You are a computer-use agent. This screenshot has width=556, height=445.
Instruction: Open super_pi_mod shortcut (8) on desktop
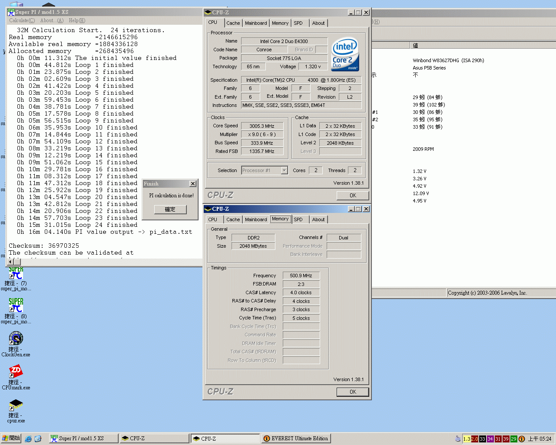coord(16,310)
